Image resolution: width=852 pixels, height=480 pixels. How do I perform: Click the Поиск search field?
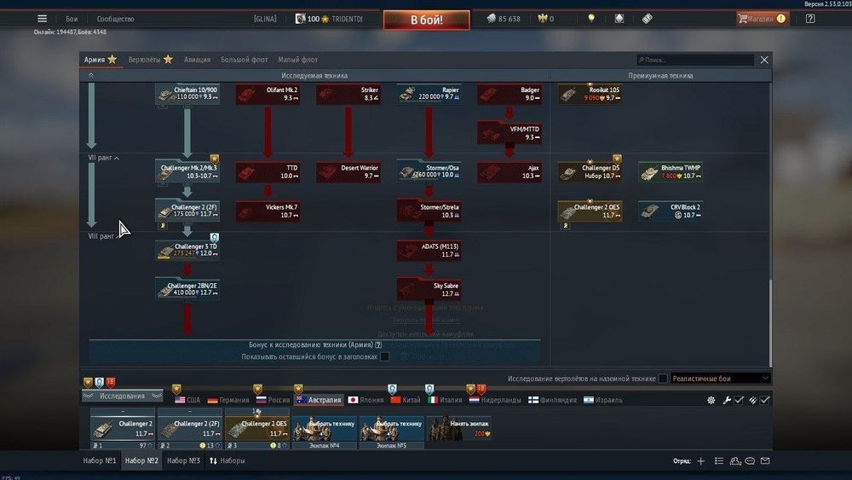click(x=695, y=60)
